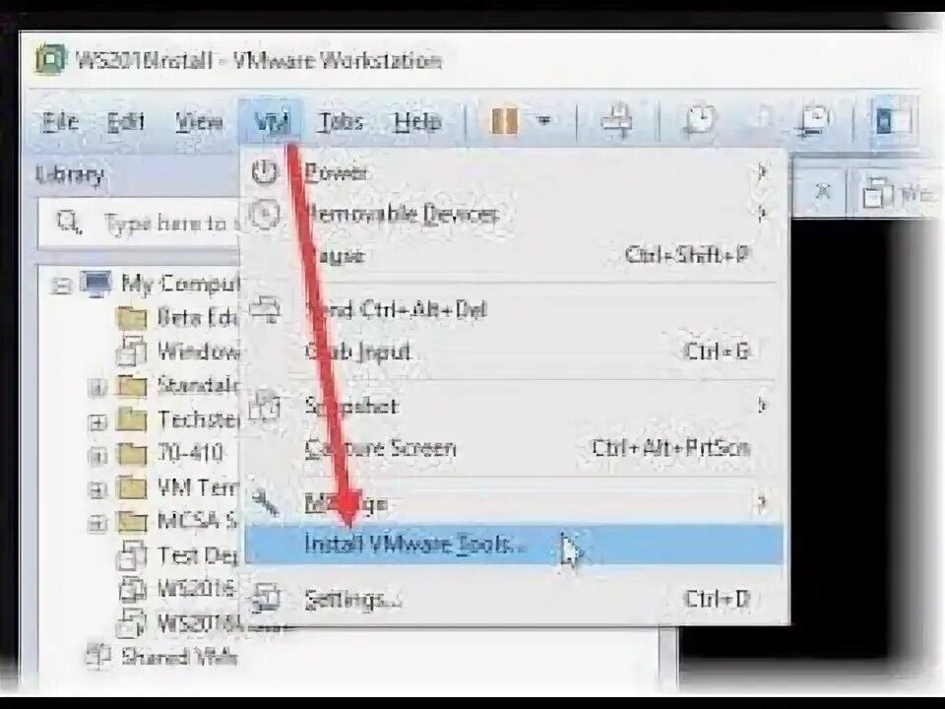
Task: Click the Send Ctrl+Alt+Del menu icon
Action: [265, 308]
